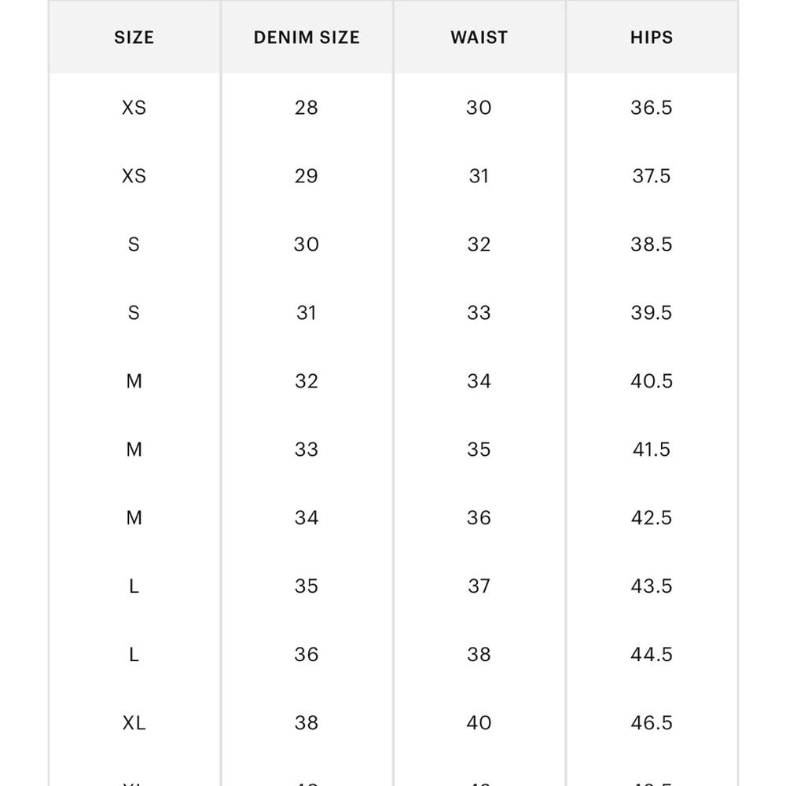This screenshot has width=786, height=786.
Task: Click the waist value 40 cell
Action: click(x=479, y=723)
